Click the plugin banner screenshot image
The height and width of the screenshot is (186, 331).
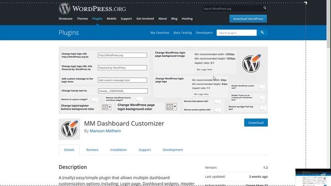(163, 80)
